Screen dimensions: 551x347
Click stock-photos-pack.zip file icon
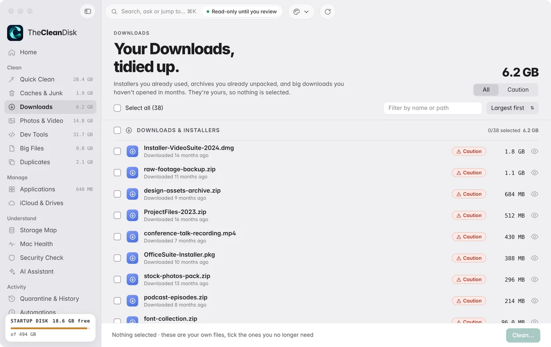pos(132,279)
